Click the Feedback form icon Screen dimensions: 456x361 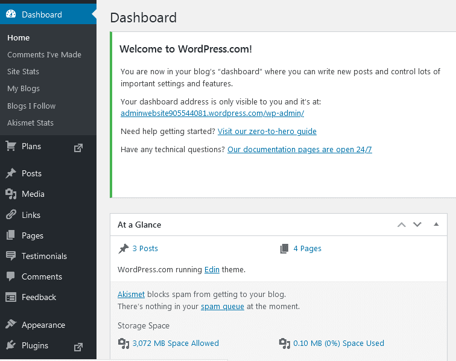click(x=11, y=297)
